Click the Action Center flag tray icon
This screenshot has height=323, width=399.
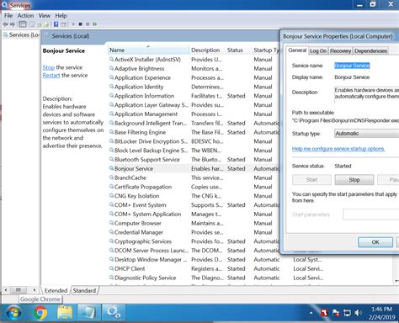tap(336, 313)
